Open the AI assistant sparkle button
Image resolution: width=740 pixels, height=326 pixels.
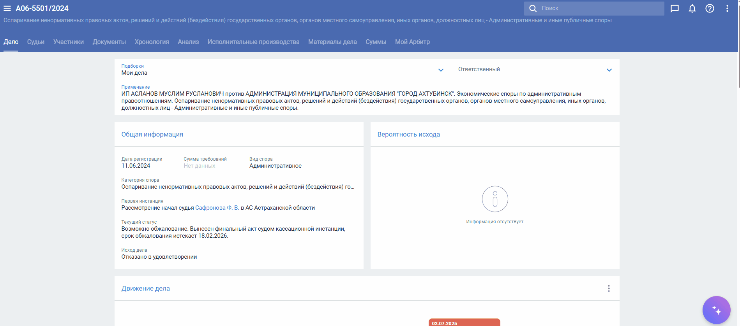pos(716,310)
